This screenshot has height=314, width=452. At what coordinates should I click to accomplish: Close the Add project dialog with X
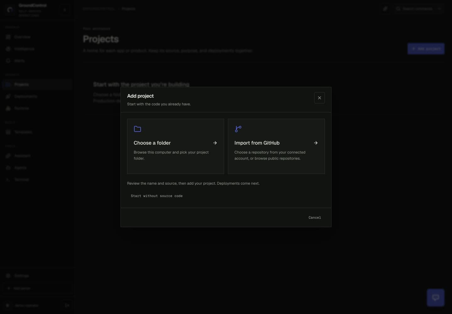(319, 98)
